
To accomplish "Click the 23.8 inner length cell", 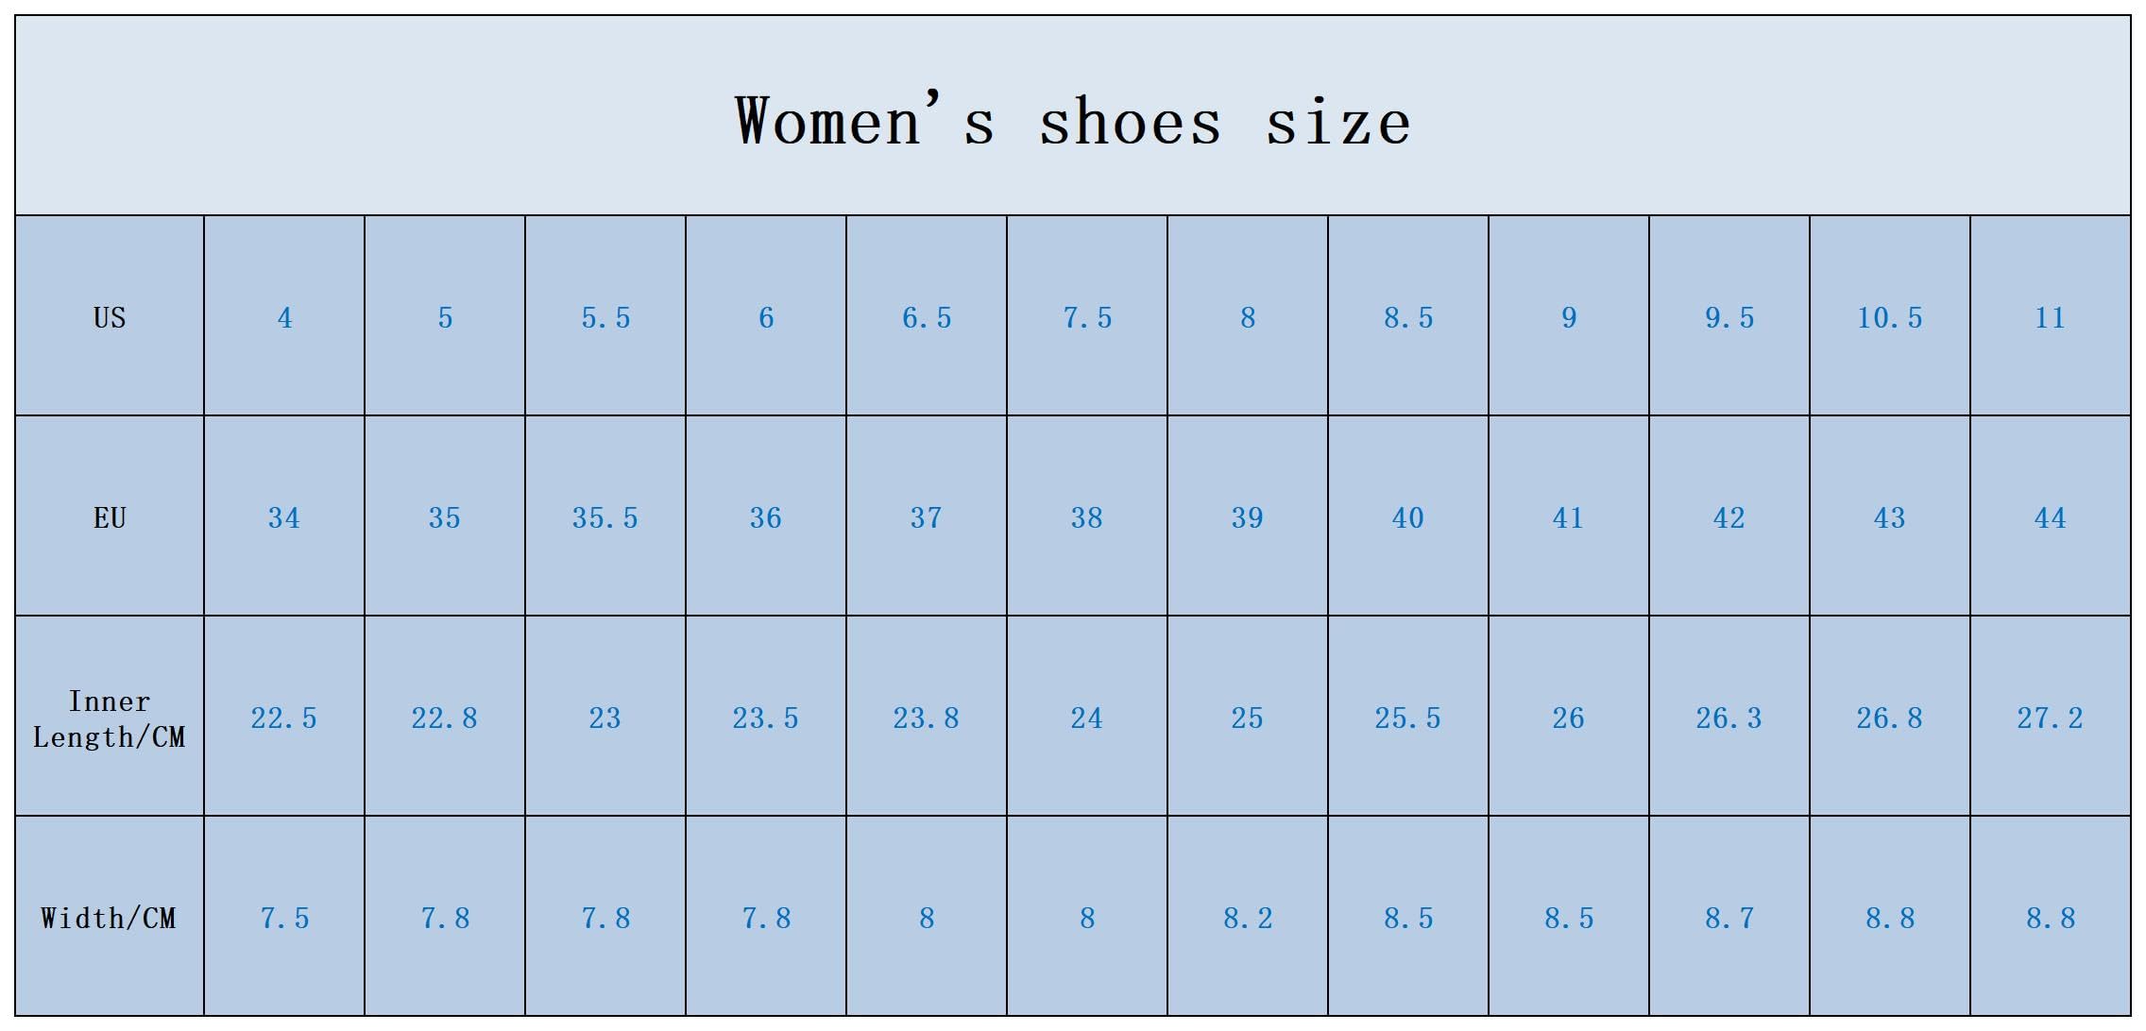I will point(927,718).
